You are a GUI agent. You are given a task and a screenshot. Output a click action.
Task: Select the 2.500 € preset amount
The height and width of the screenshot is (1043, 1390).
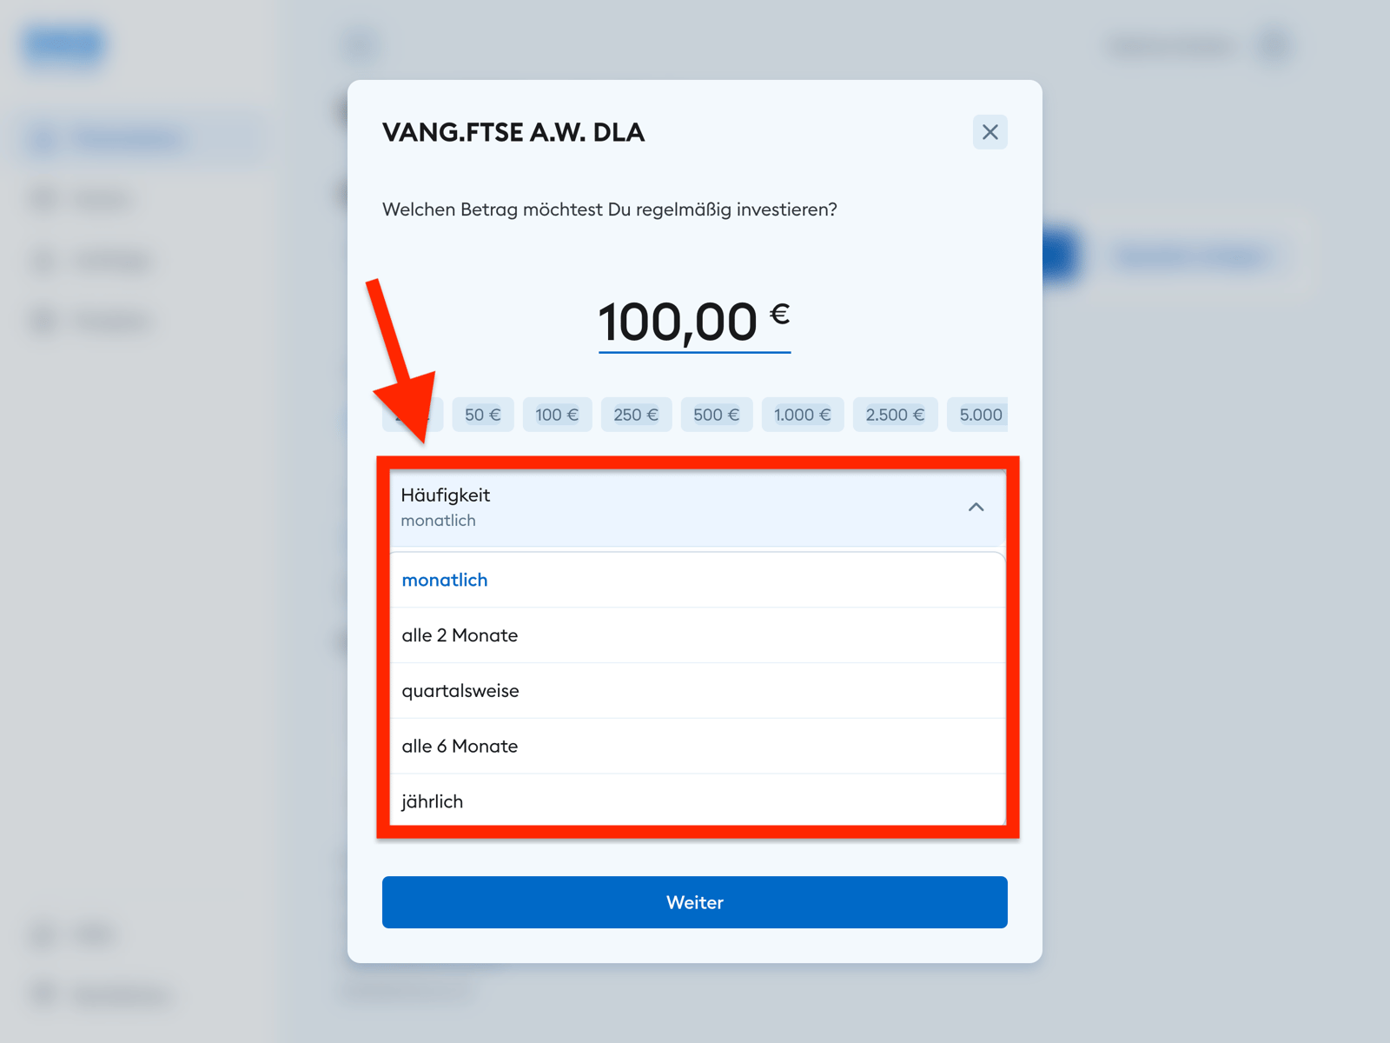pyautogui.click(x=895, y=415)
